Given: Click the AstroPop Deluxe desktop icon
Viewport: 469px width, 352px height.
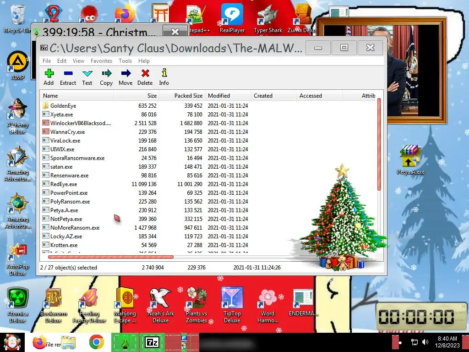Looking at the screenshot, I should coord(17,259).
